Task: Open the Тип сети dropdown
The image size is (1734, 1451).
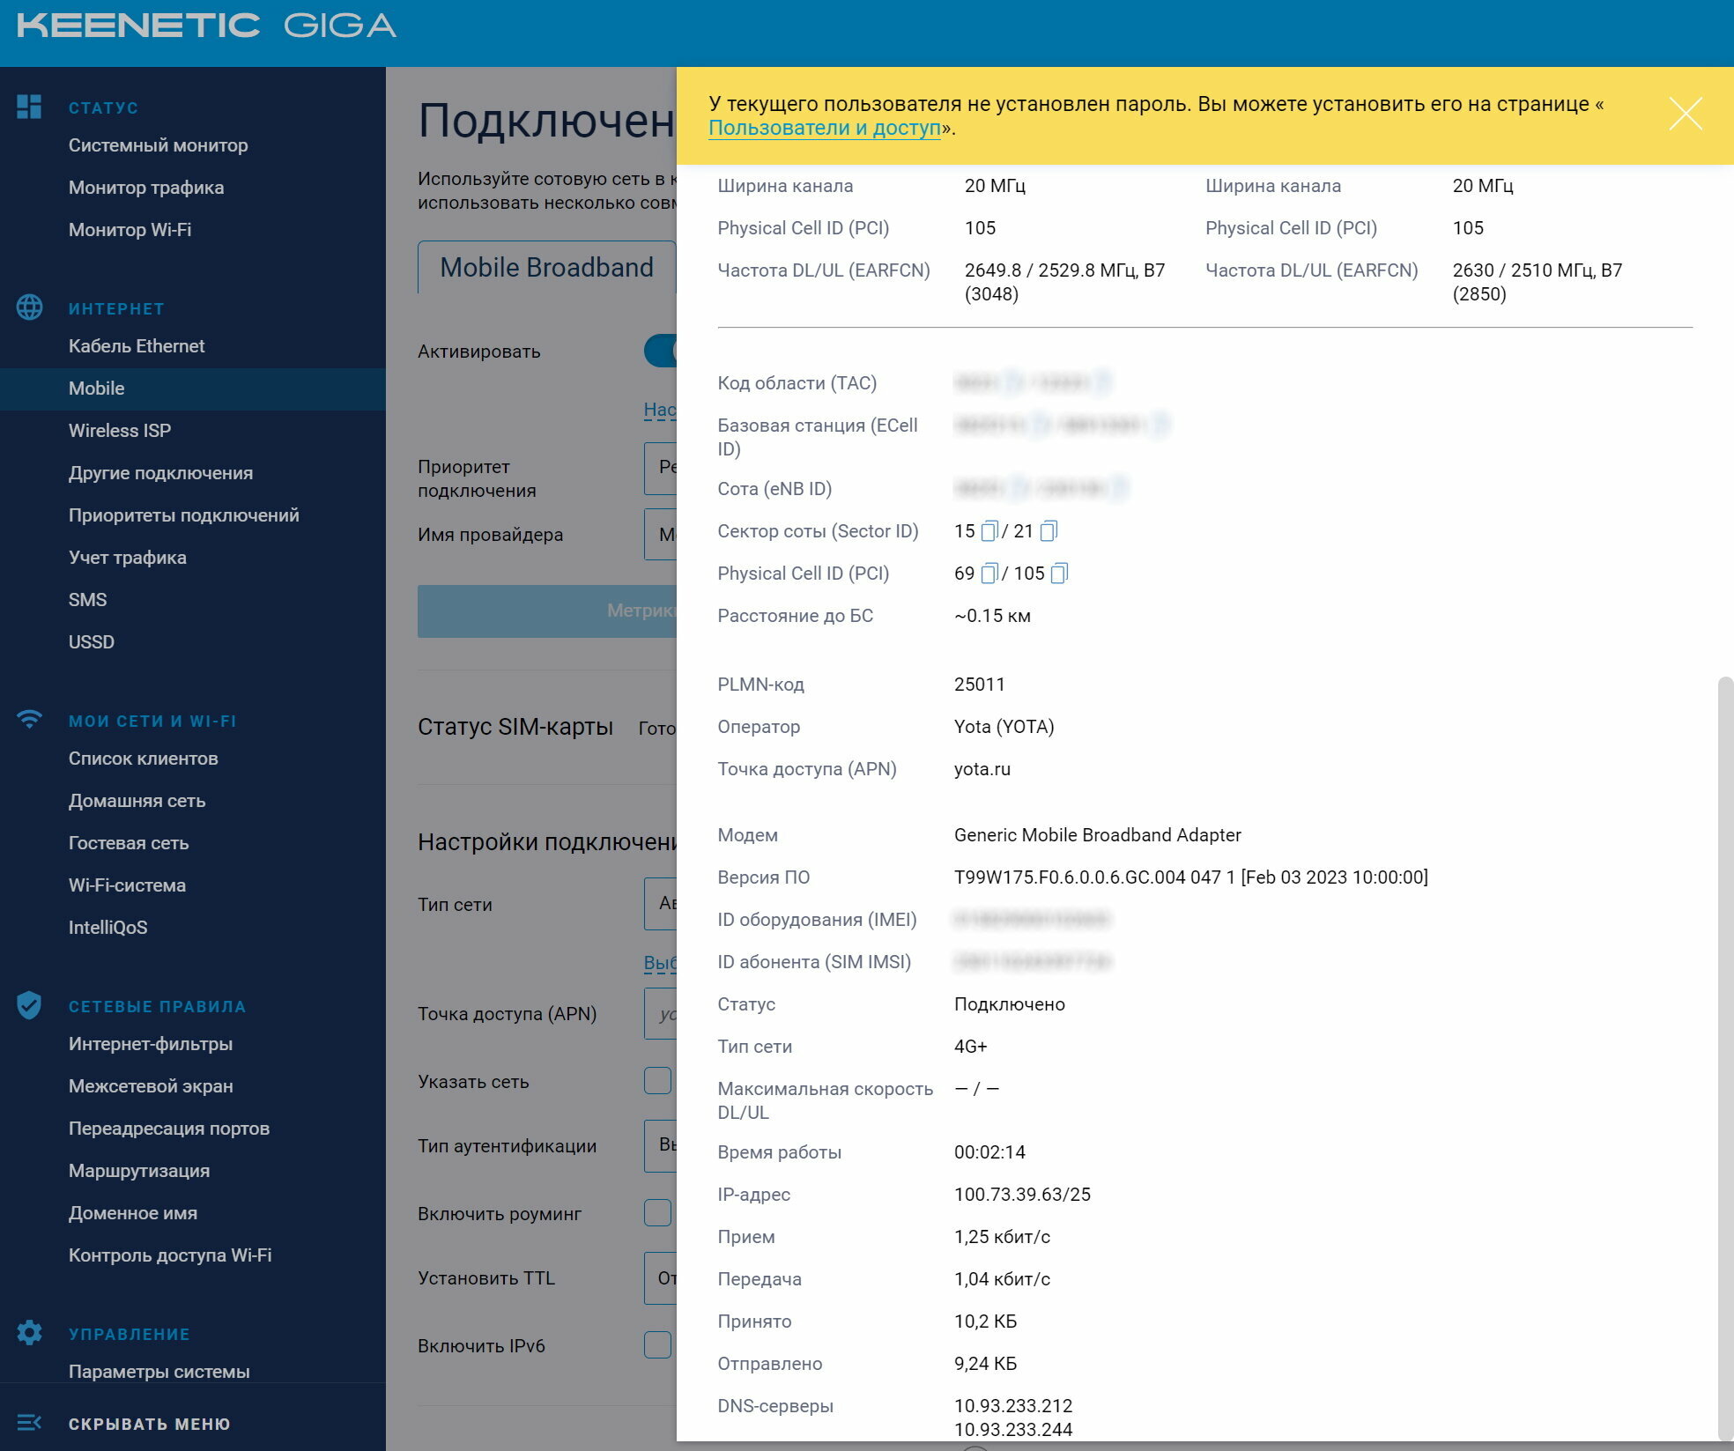Action: tap(661, 904)
